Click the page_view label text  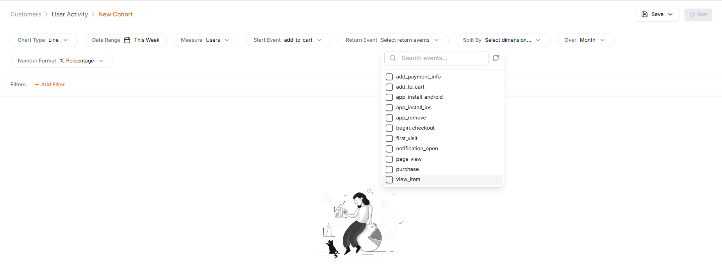point(408,159)
